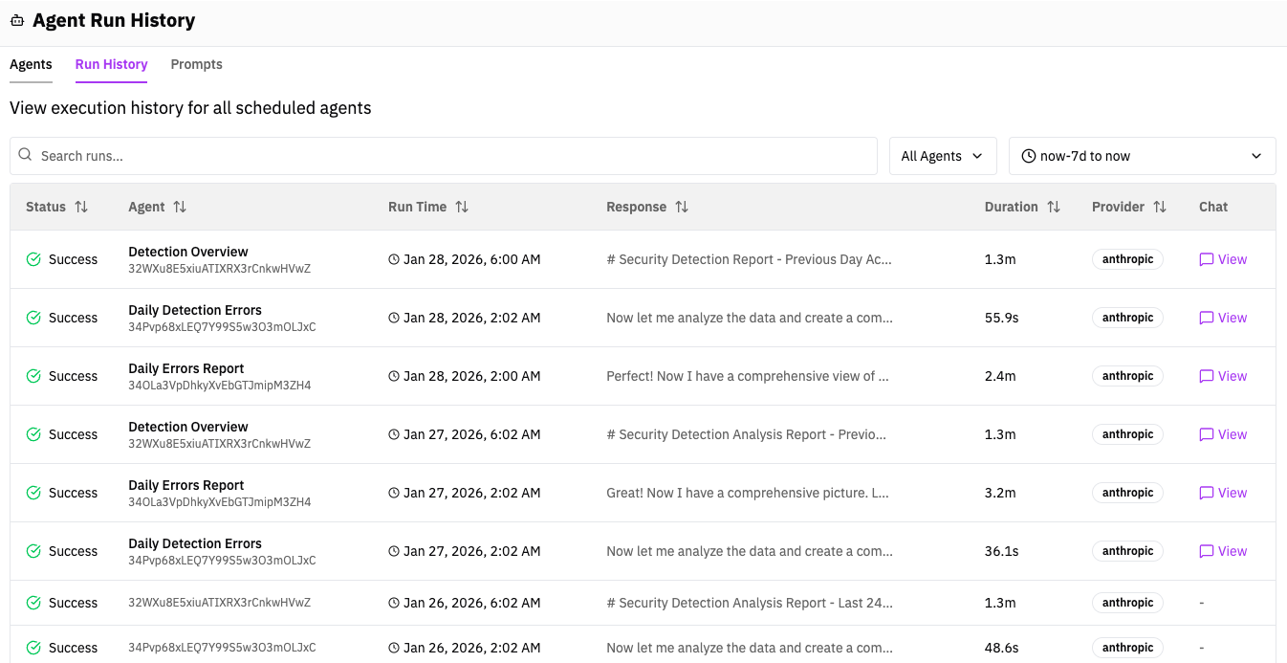Screen dimensions: 1287x663
Task: Sort the table by Duration
Action: point(1054,206)
